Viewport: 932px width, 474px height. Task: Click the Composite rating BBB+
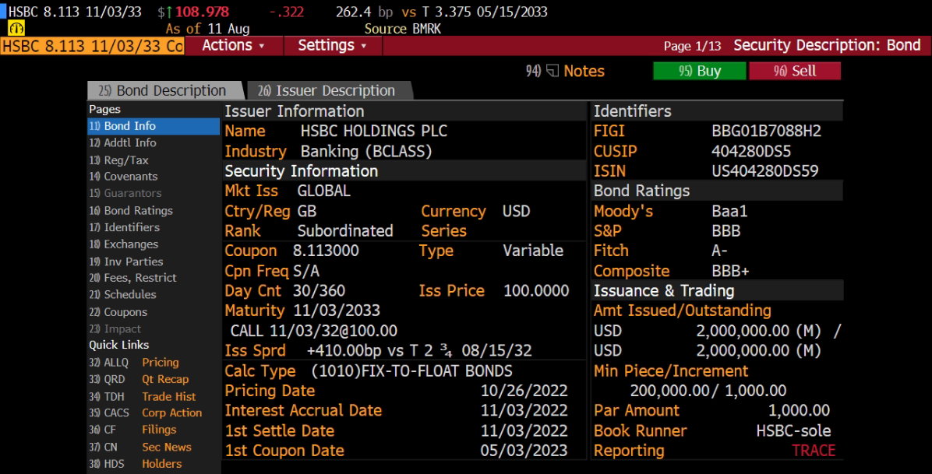coord(730,271)
